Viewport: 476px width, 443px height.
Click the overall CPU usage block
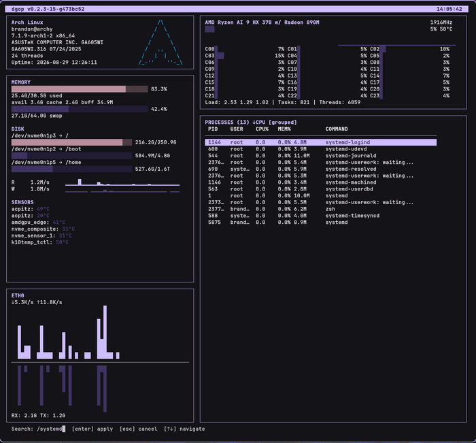click(209, 29)
